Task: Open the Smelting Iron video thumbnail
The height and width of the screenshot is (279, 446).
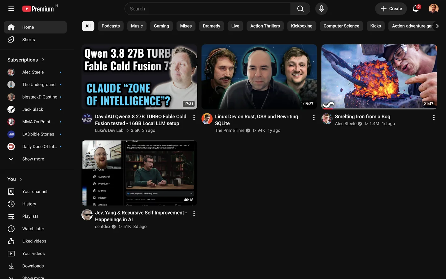Action: tap(379, 77)
